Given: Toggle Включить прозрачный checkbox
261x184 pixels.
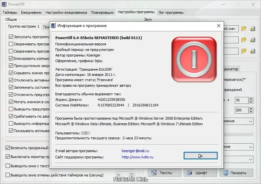Looking at the screenshot, I should coord(8,148).
